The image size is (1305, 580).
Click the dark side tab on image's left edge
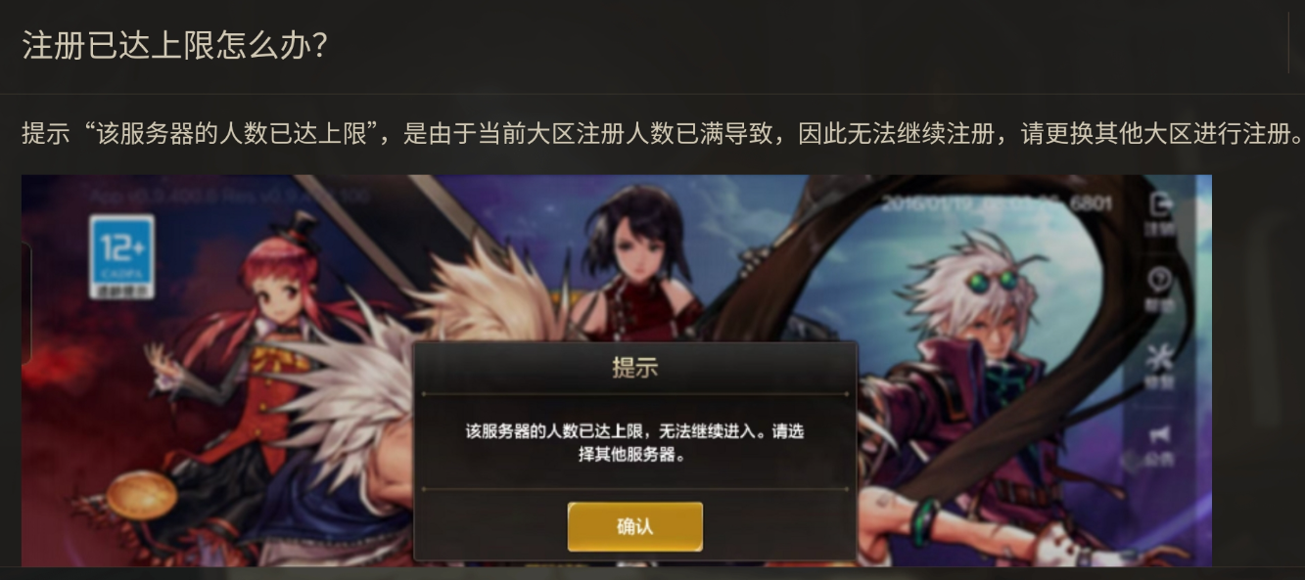tap(26, 303)
